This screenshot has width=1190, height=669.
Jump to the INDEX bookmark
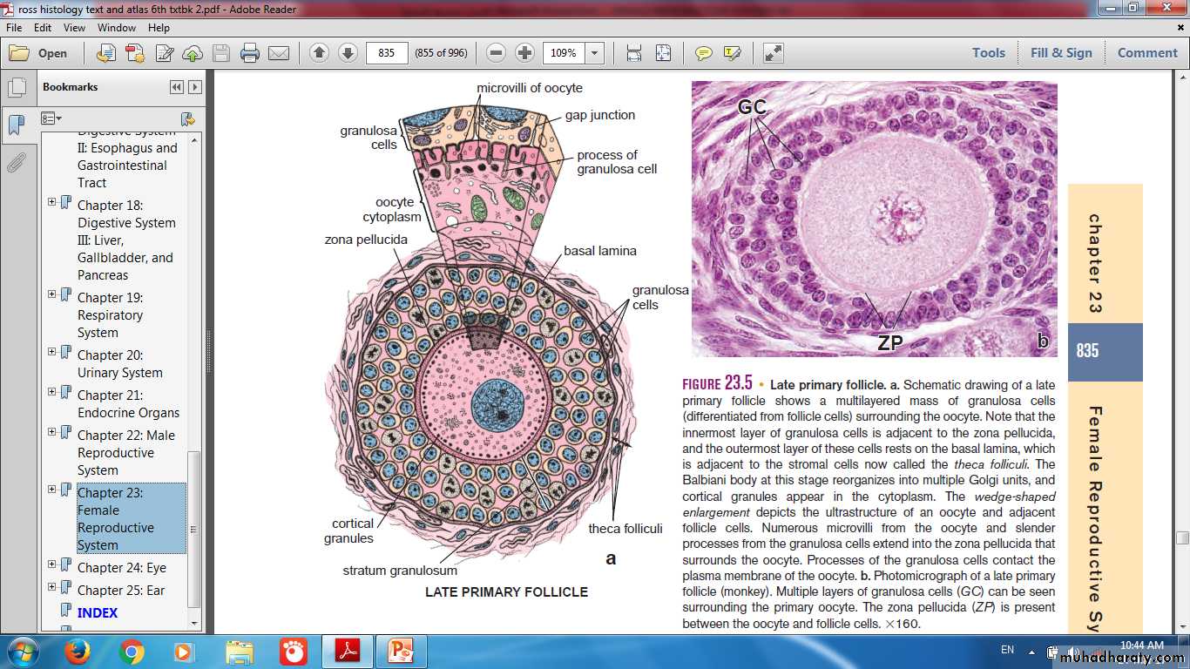point(98,612)
